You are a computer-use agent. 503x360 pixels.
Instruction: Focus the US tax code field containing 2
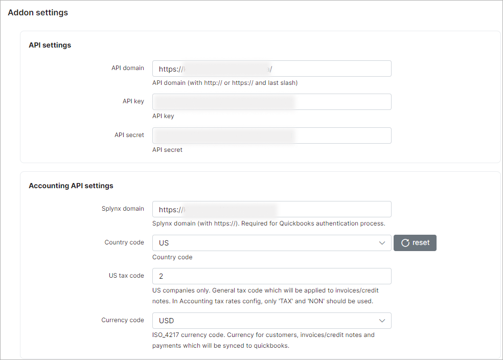pos(271,276)
